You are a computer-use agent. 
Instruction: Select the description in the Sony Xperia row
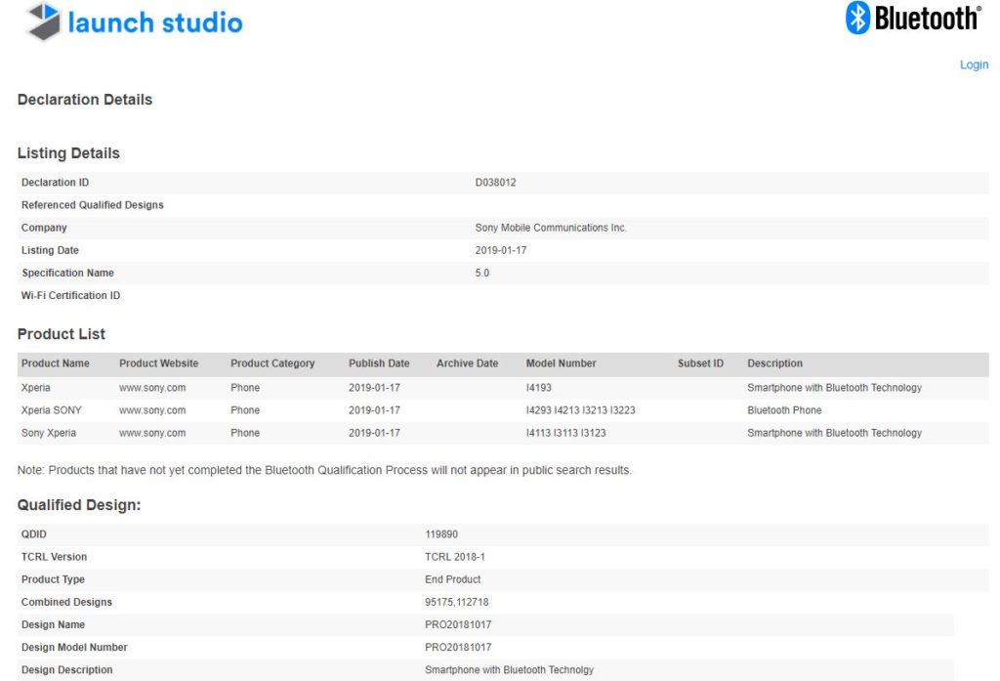pos(834,434)
